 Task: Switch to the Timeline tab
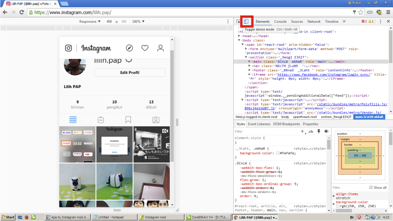tap(332, 21)
